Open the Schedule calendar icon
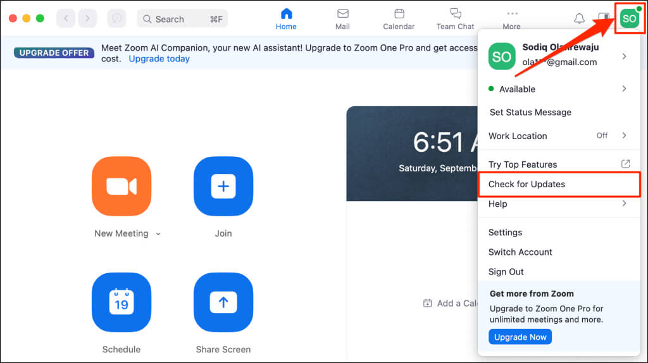This screenshot has width=648, height=363. coord(121,302)
